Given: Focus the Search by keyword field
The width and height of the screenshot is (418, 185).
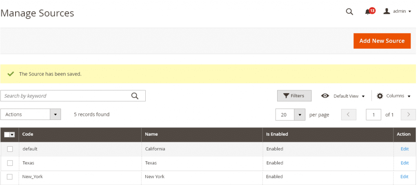Looking at the screenshot, I should click(65, 96).
